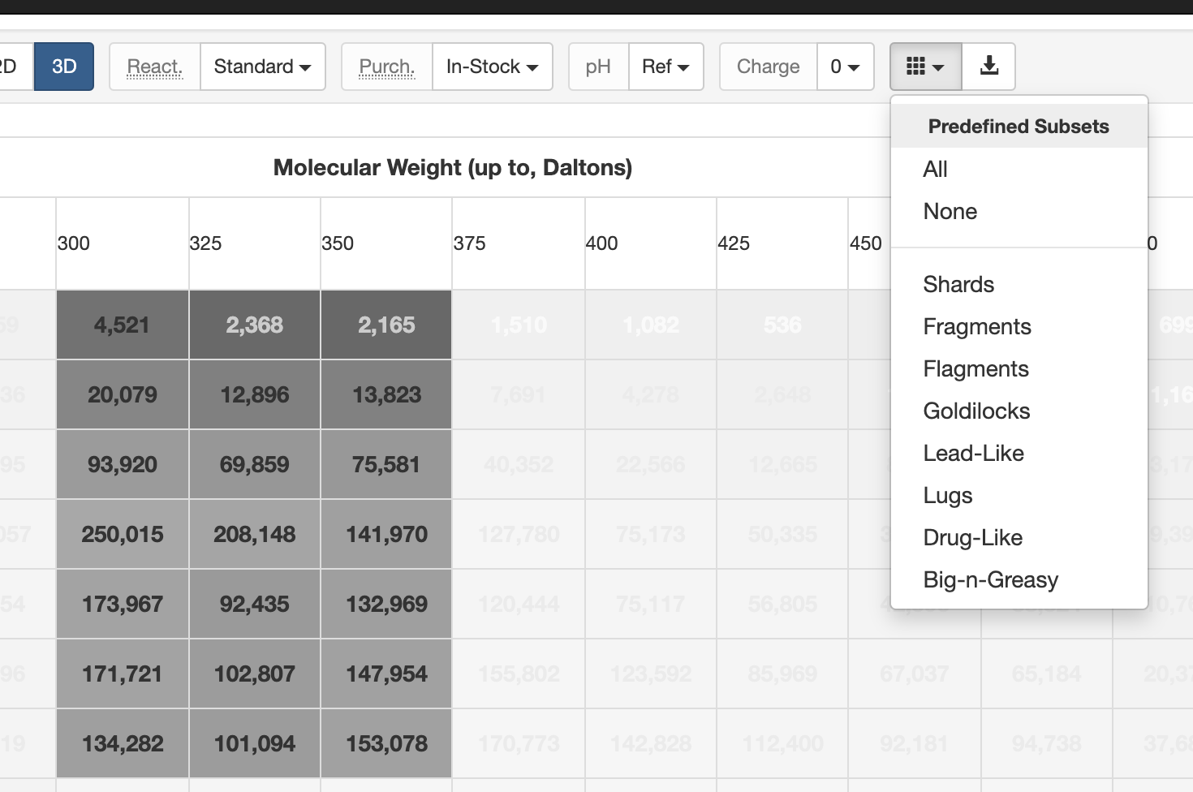Select the cell with 132,969

click(x=386, y=604)
